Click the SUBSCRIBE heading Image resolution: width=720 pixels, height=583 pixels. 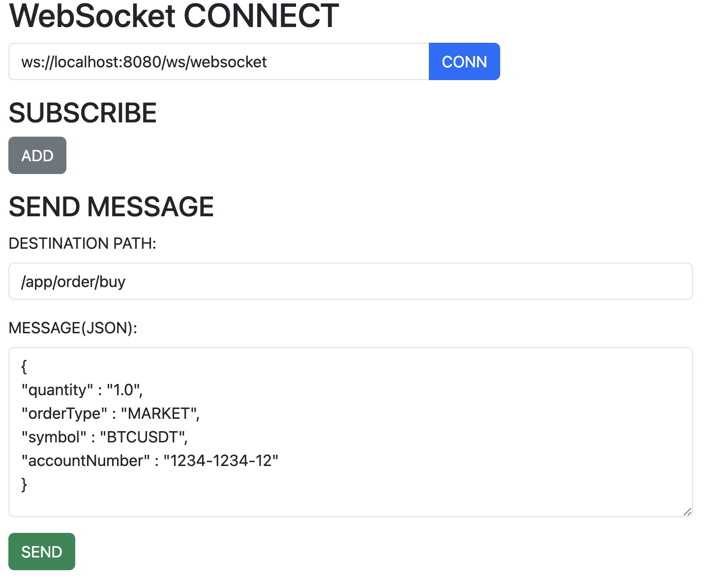click(82, 112)
